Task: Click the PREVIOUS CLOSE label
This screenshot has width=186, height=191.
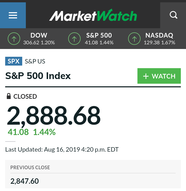Action: (30, 167)
